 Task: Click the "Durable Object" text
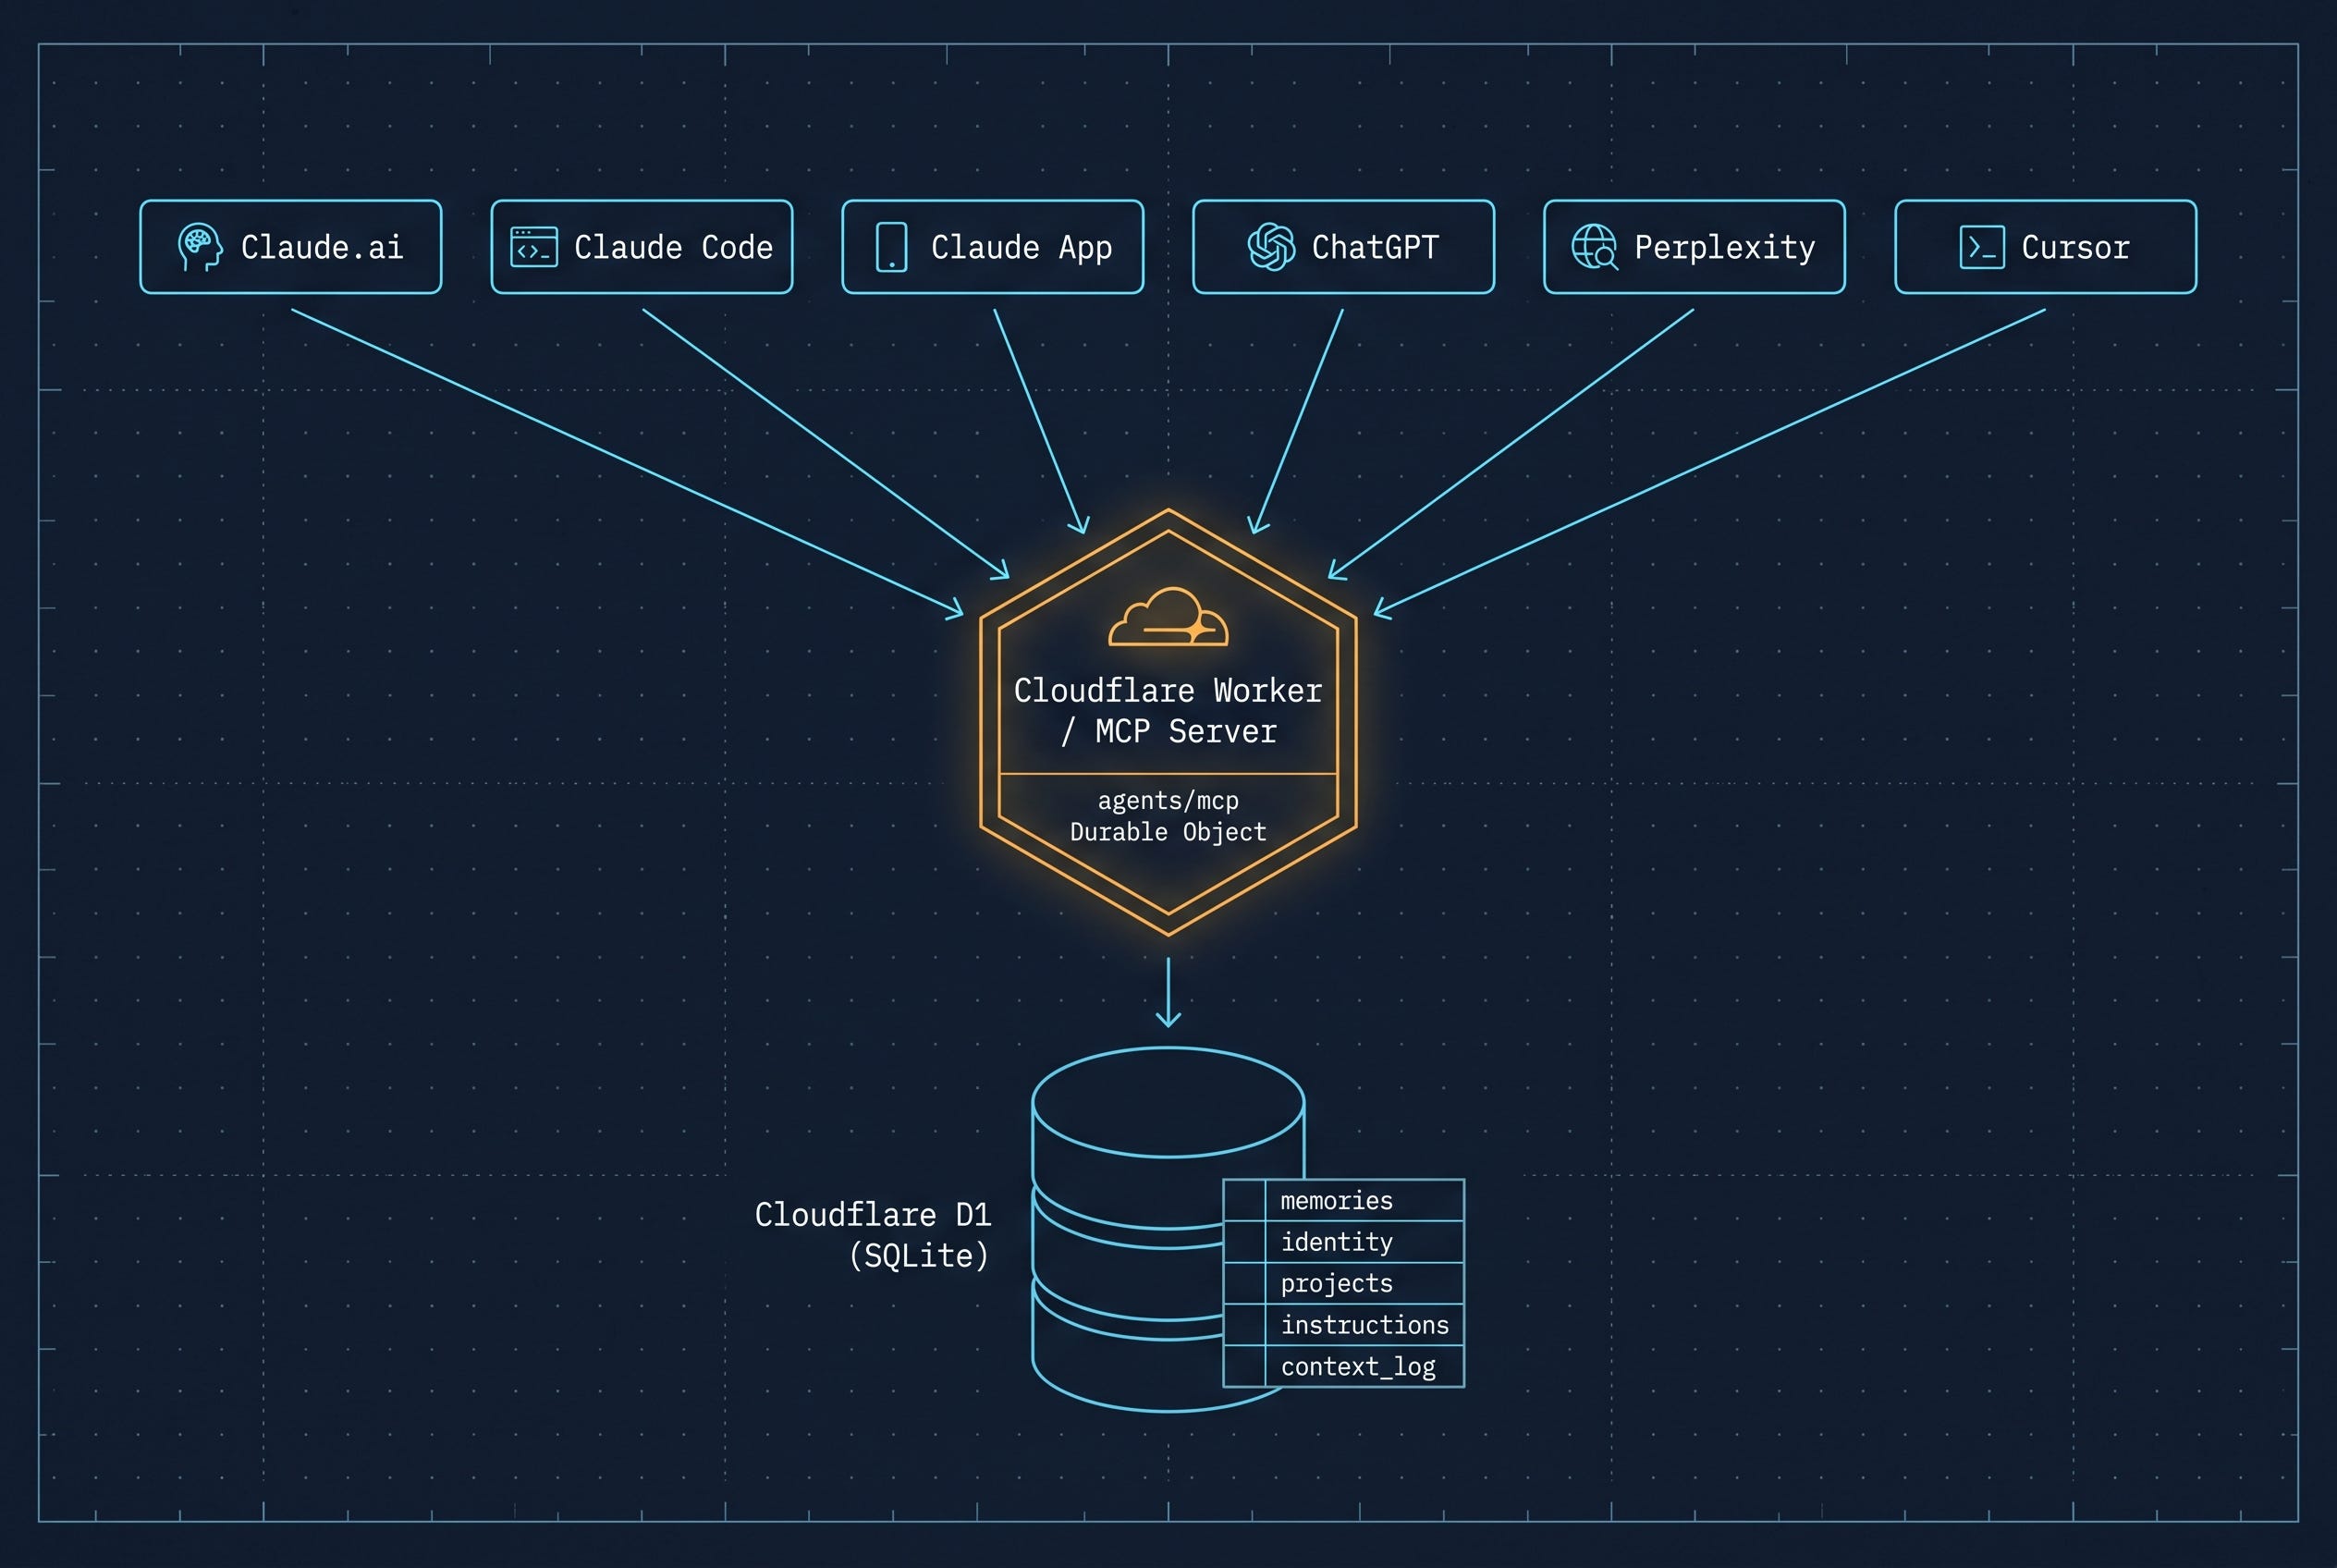pos(1168,832)
